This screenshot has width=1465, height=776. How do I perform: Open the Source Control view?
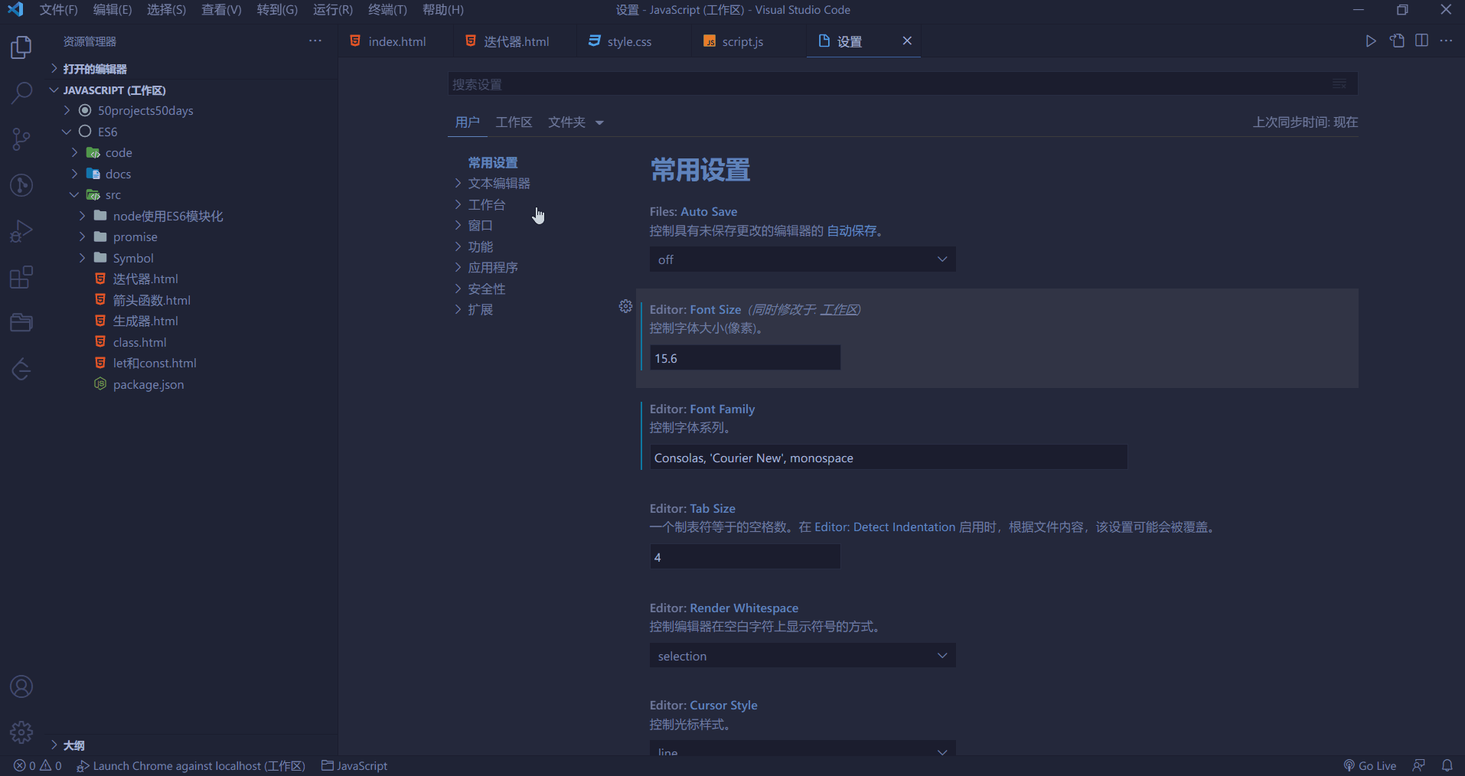click(x=21, y=139)
